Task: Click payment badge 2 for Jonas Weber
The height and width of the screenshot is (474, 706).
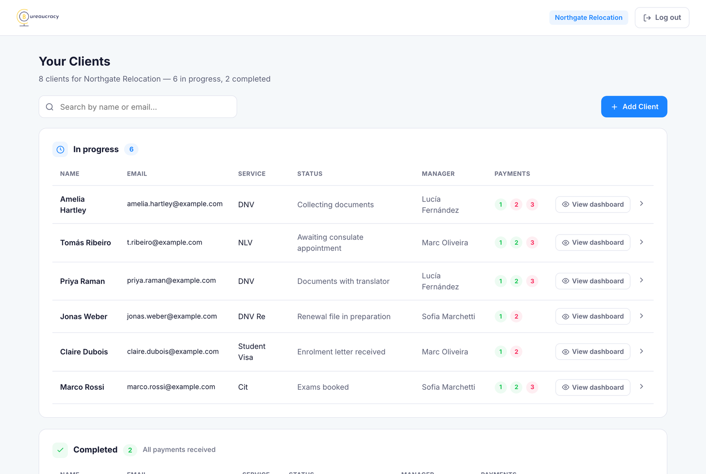Action: [x=516, y=317]
